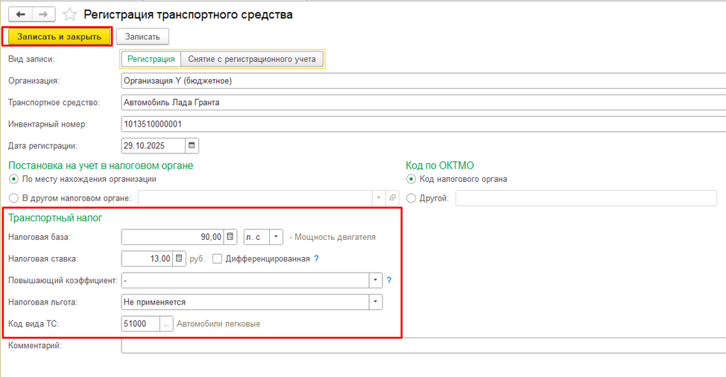Select Другой OKTMO code radio button

[411, 198]
